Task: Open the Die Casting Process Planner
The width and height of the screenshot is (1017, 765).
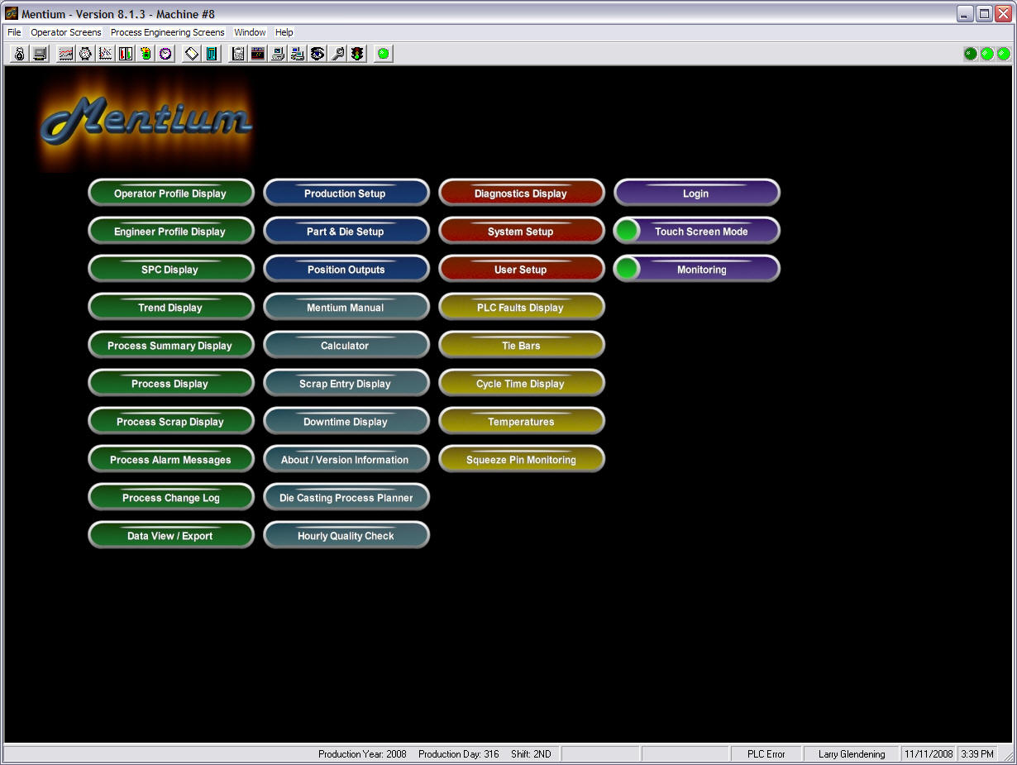Action: (x=346, y=497)
